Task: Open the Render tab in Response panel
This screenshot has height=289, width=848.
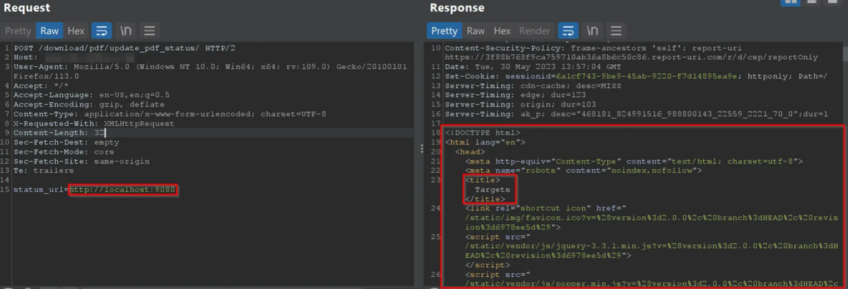Action: pyautogui.click(x=535, y=31)
